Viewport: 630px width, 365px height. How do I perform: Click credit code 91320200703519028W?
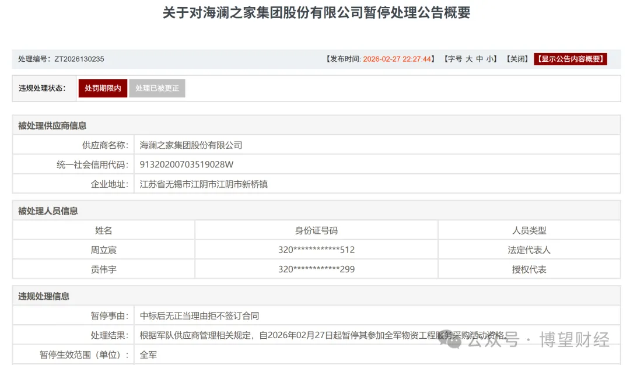coord(187,164)
